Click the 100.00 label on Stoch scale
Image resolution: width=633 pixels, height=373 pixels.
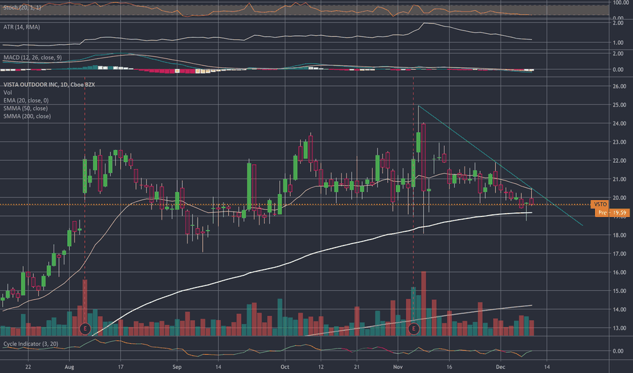pyautogui.click(x=621, y=3)
